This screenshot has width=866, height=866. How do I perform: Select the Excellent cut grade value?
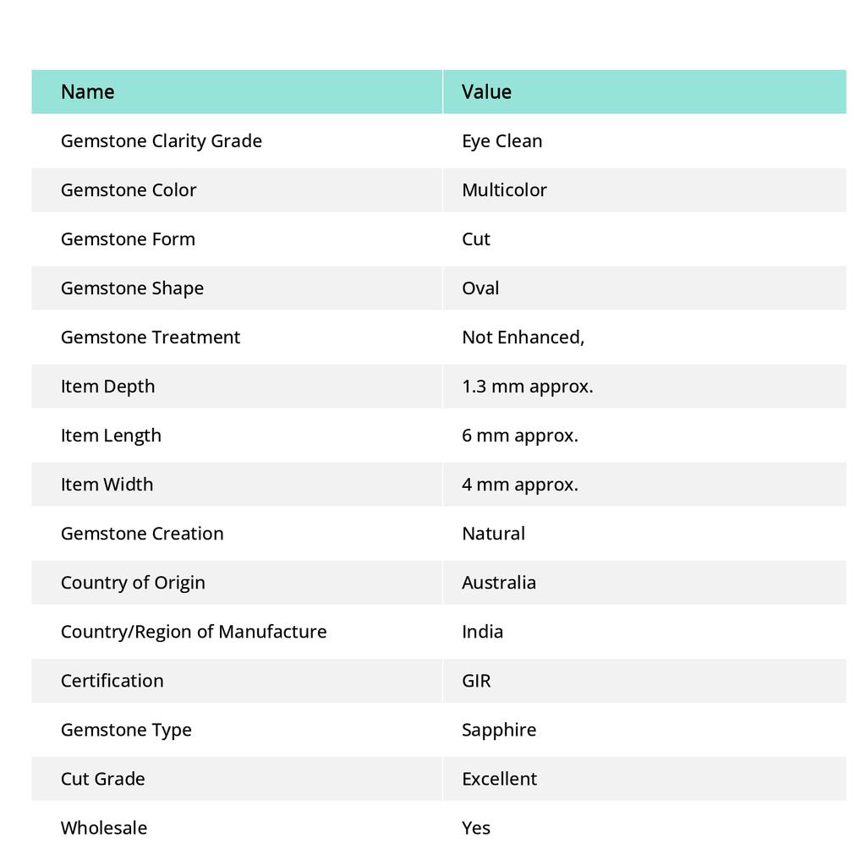pyautogui.click(x=499, y=779)
